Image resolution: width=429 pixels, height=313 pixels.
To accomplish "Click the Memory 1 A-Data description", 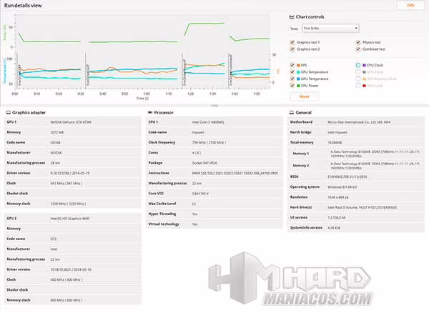I will [375, 154].
